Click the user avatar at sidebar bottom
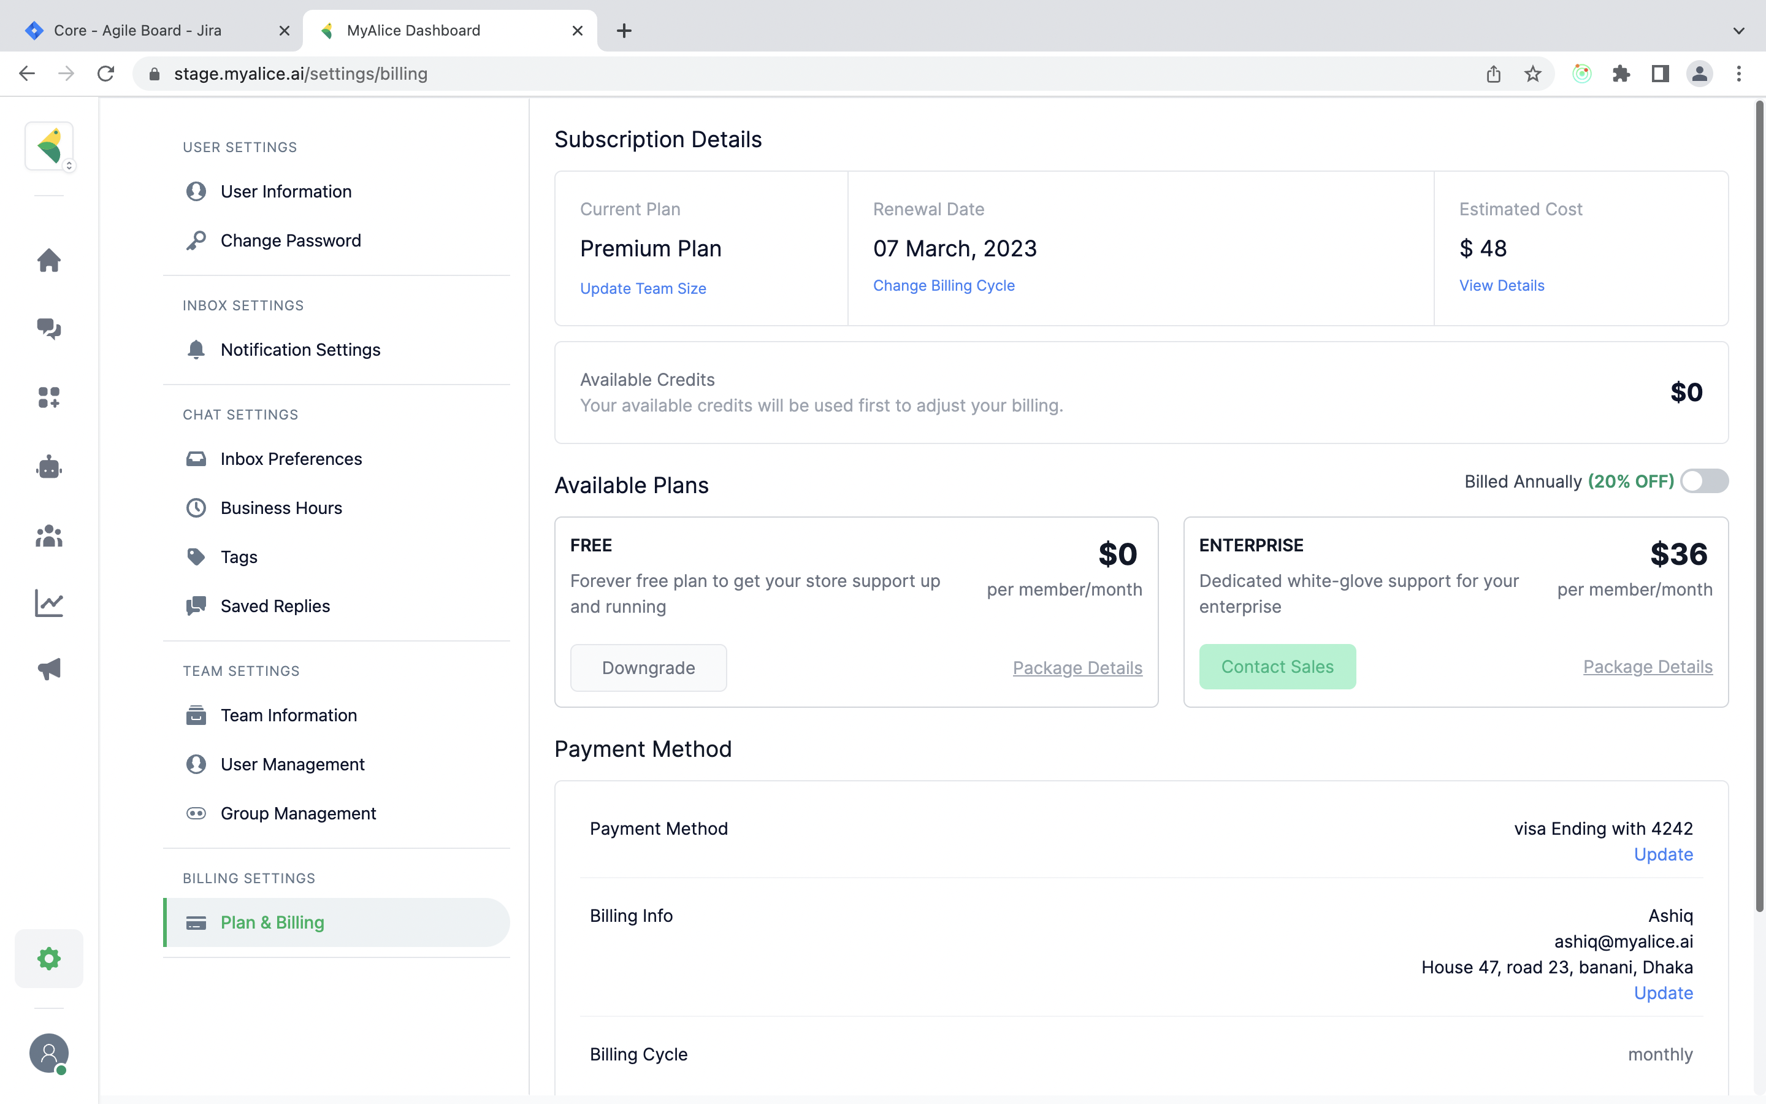This screenshot has width=1766, height=1104. (49, 1053)
